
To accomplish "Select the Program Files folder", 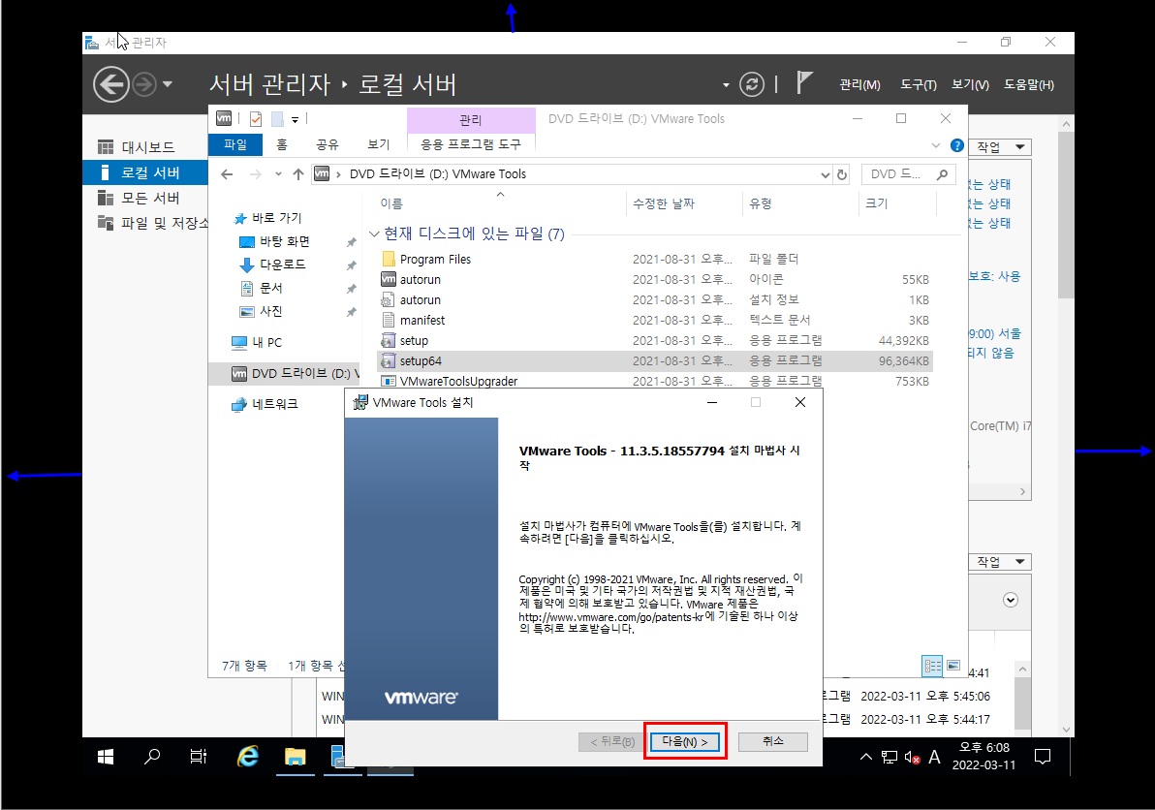I will point(655,260).
